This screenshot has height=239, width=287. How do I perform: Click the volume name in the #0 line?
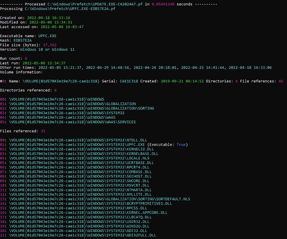pos(61,81)
